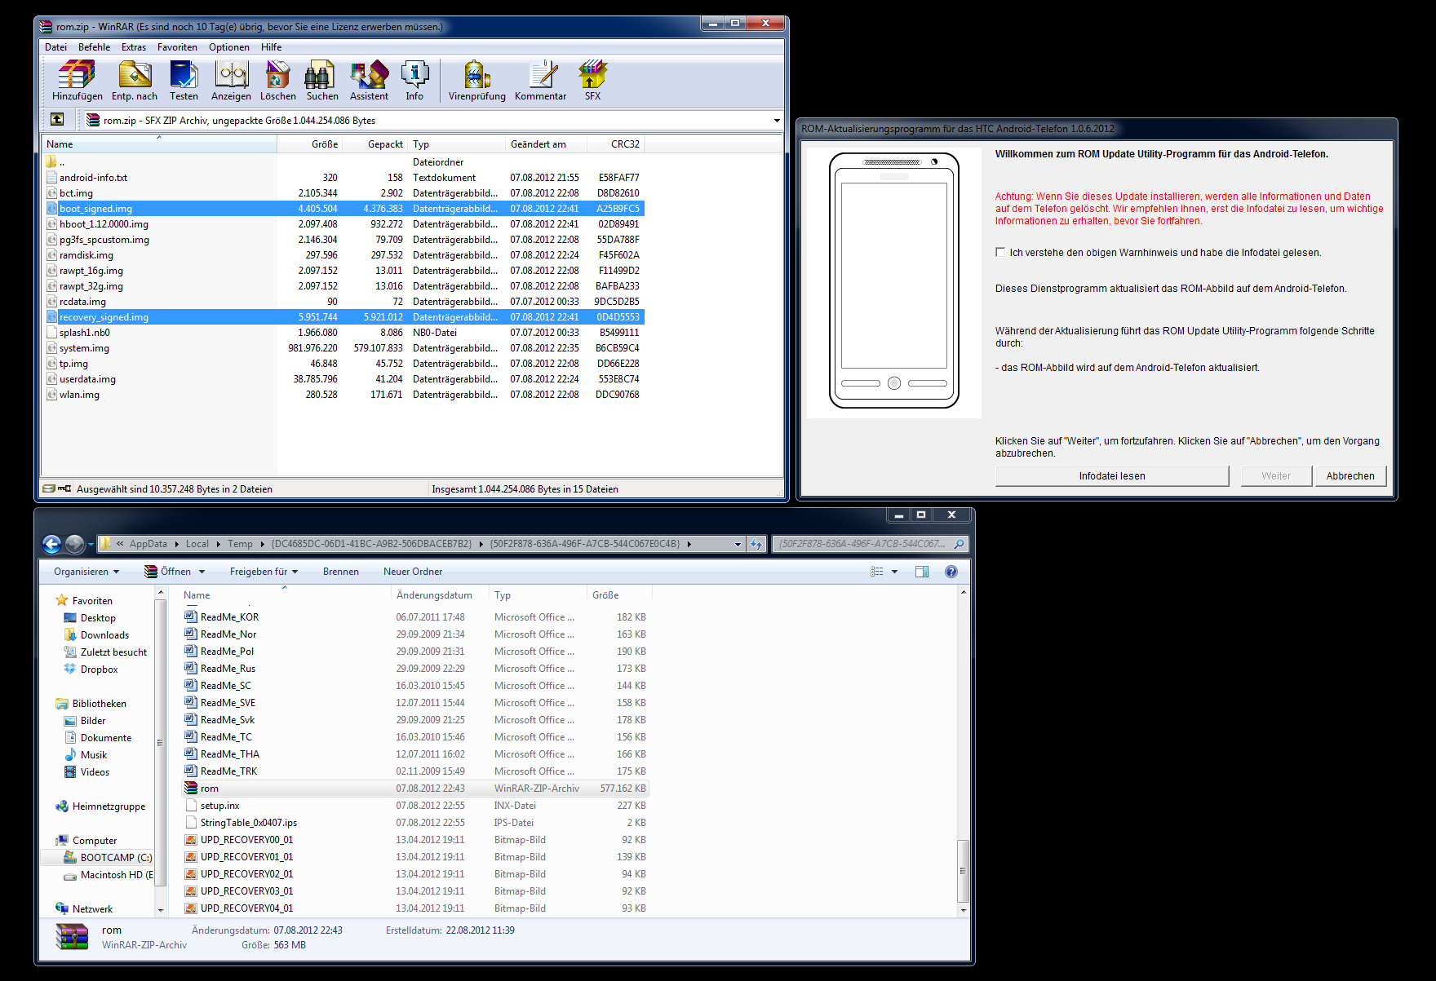The image size is (1436, 981).
Task: Select BOOTCAMP (C:) drive
Action: coord(108,858)
